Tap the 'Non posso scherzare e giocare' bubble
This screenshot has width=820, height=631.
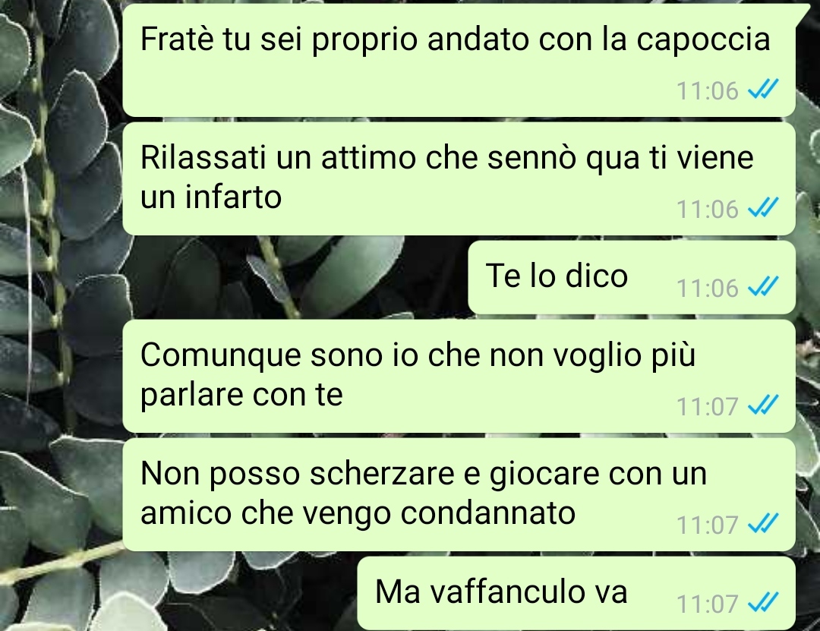pyautogui.click(x=459, y=494)
